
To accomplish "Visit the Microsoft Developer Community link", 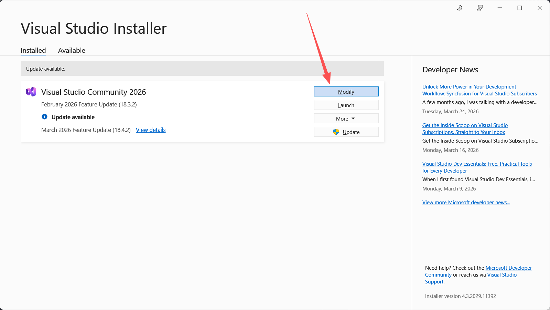I will 508,268.
